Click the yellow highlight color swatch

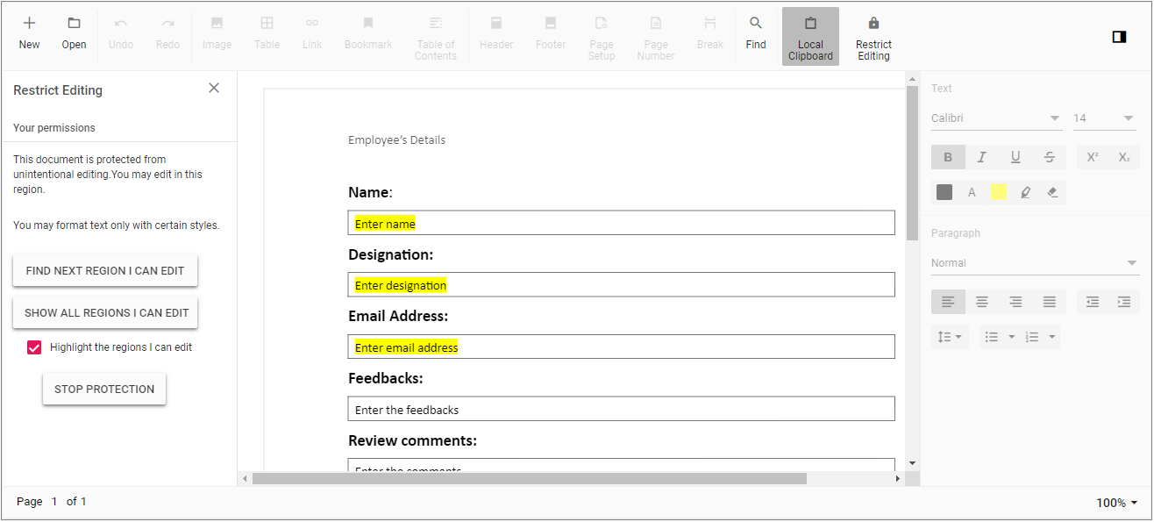point(998,192)
